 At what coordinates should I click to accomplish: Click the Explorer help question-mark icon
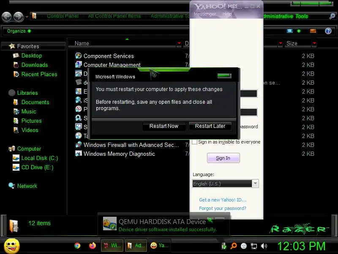[328, 31]
